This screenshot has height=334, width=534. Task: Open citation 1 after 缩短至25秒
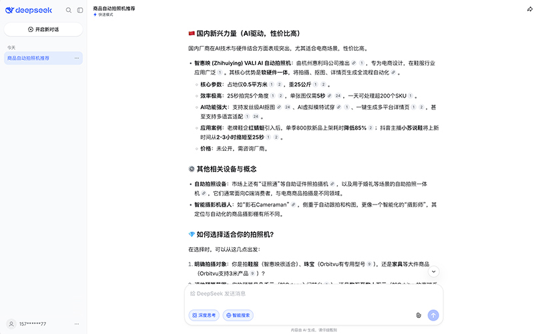tap(268, 137)
